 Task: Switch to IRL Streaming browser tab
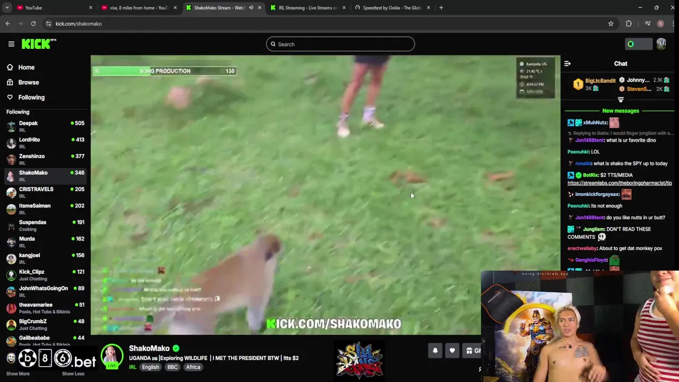click(x=308, y=7)
